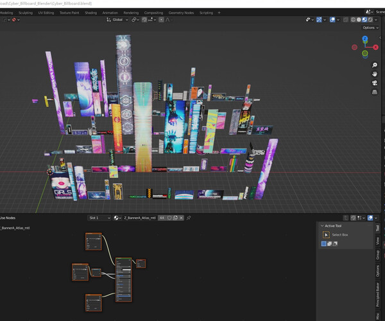Viewport: 385px width, 321px height.
Task: Open the Group sidebar tab
Action: 378,255
